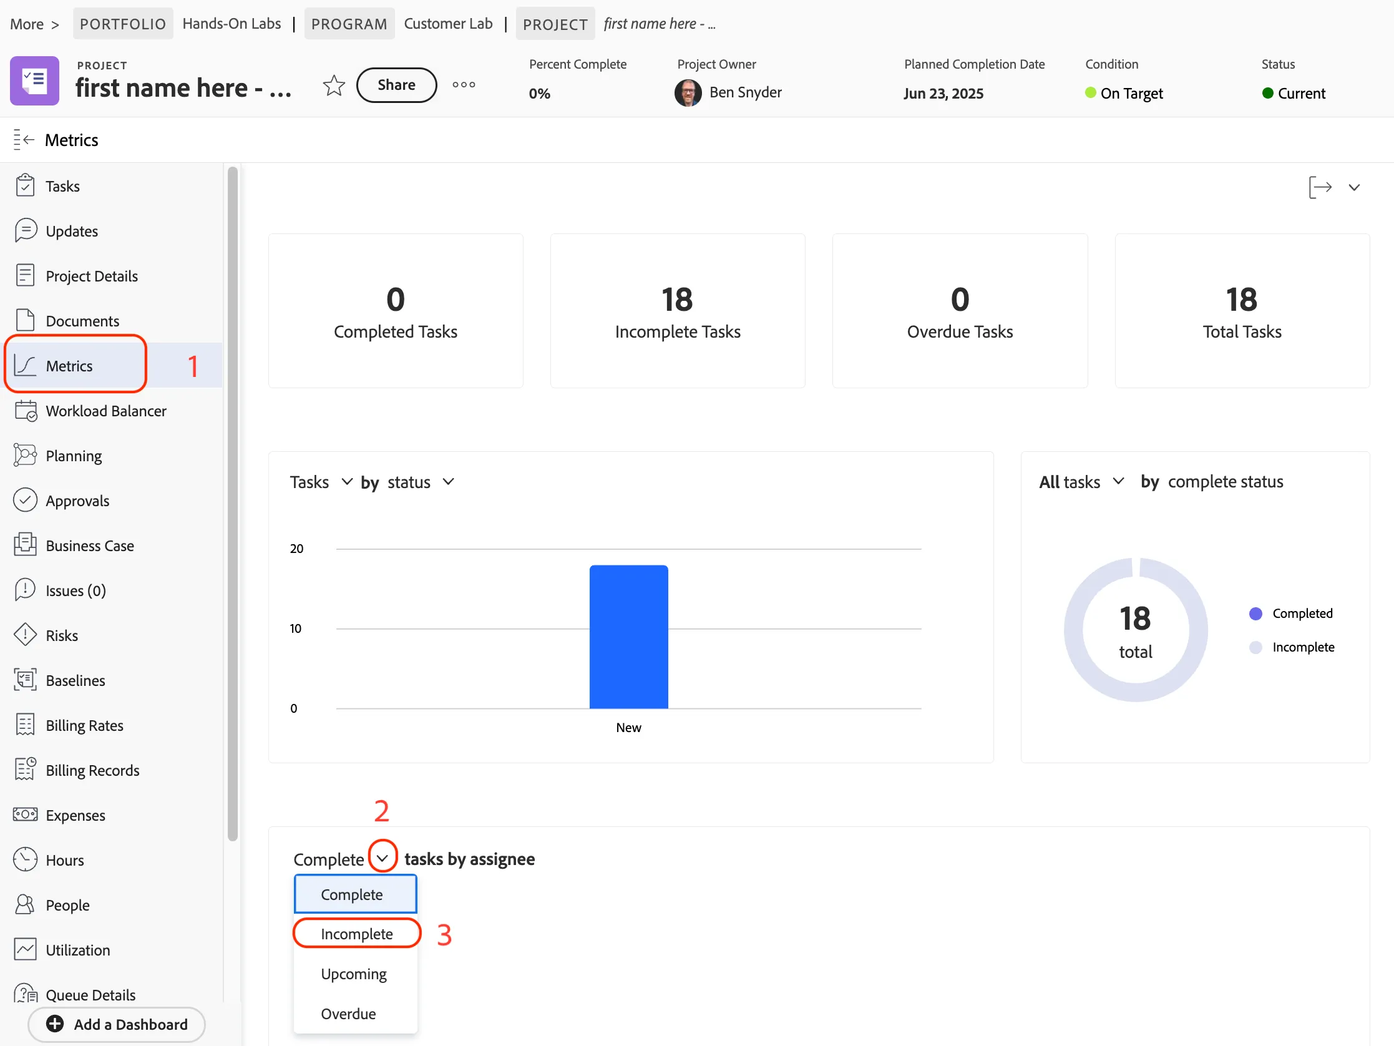Image resolution: width=1394 pixels, height=1046 pixels.
Task: Choose Overdue from the dropdown list
Action: click(356, 1013)
